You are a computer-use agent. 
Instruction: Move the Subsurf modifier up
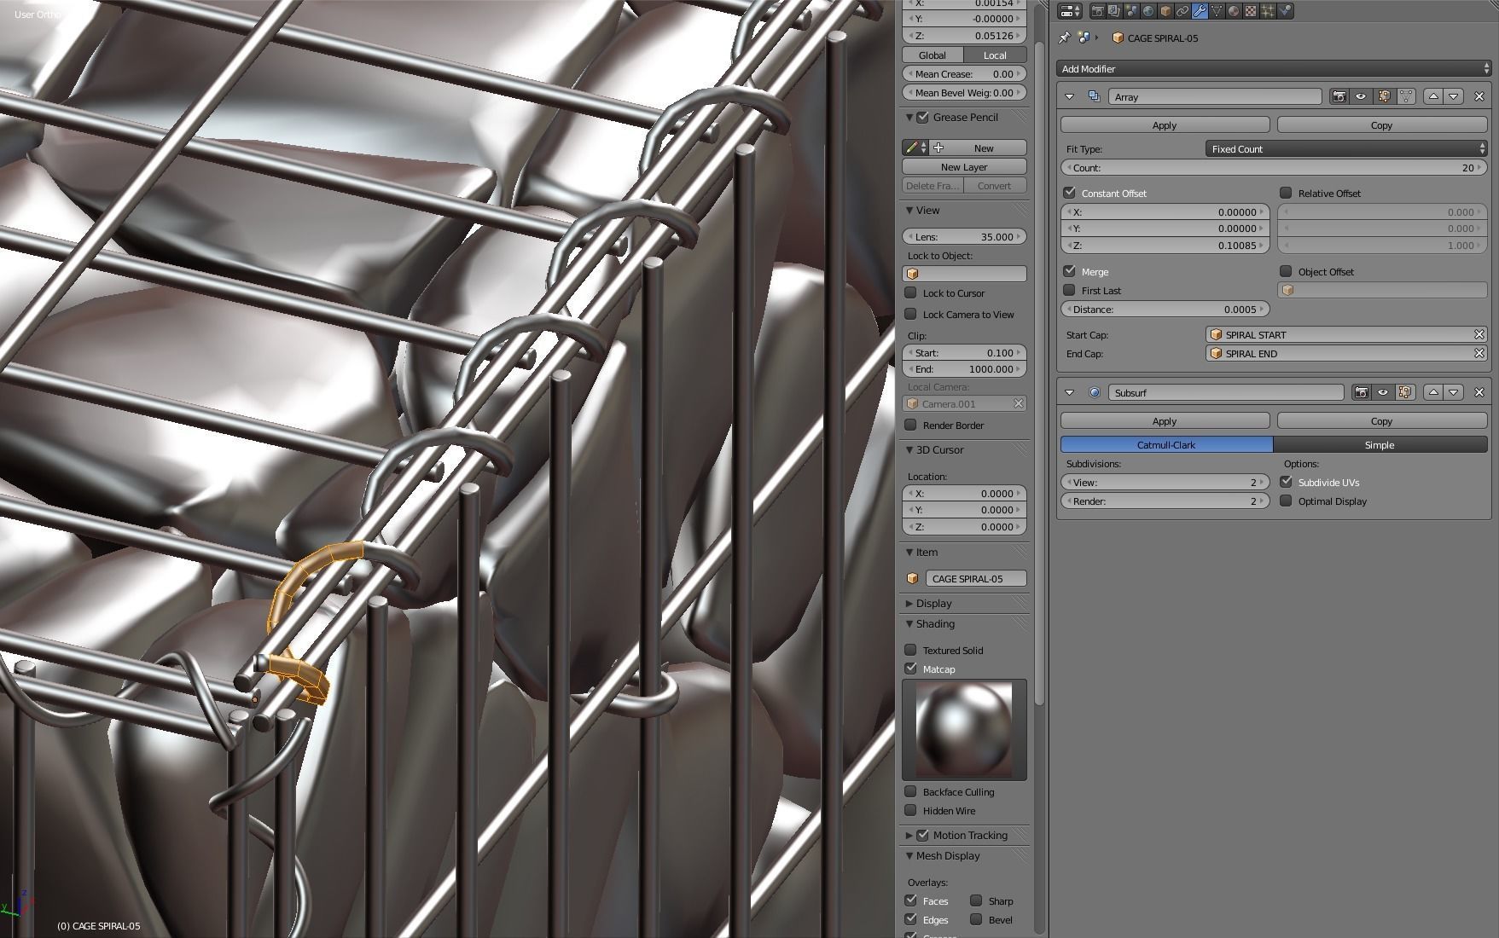[1433, 392]
